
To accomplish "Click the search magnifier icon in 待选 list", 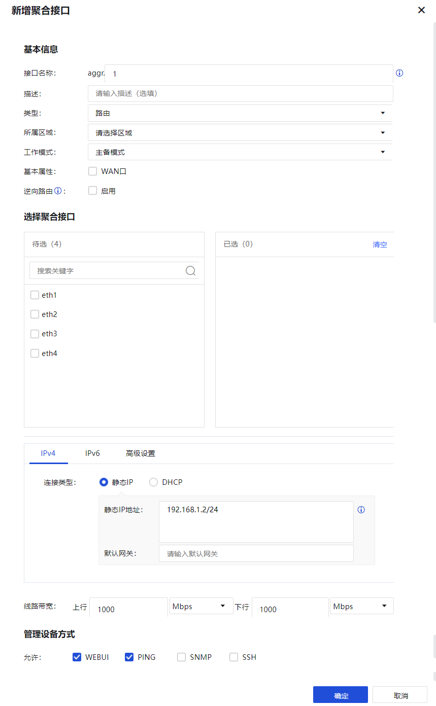I will (x=190, y=271).
